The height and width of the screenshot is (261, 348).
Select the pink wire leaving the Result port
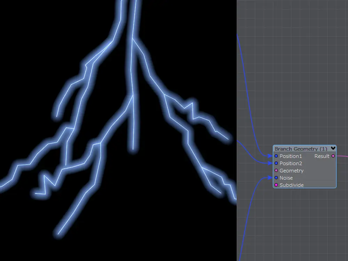point(343,157)
